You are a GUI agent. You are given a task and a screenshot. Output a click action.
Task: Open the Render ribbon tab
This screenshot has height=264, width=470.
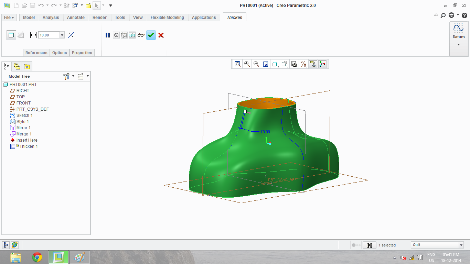pyautogui.click(x=100, y=18)
